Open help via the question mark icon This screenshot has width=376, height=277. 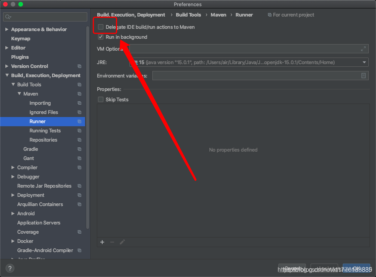(10, 268)
